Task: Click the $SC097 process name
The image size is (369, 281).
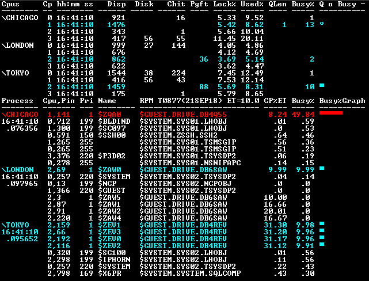Action: pyautogui.click(x=112, y=128)
